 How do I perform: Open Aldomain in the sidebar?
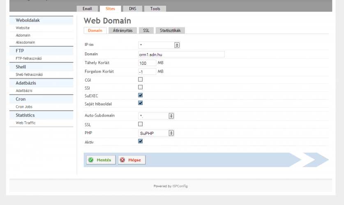pyautogui.click(x=23, y=35)
